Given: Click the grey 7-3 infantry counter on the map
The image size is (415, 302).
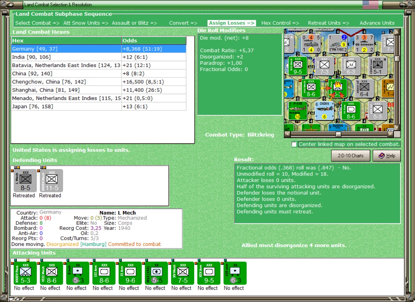Looking at the screenshot, I should click(324, 66).
